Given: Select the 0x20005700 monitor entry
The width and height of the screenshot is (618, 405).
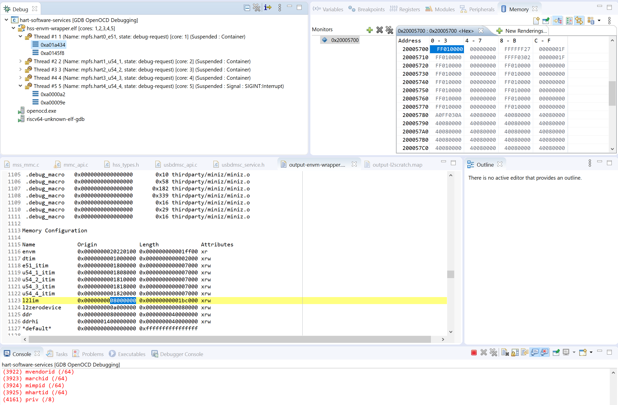Looking at the screenshot, I should click(345, 40).
